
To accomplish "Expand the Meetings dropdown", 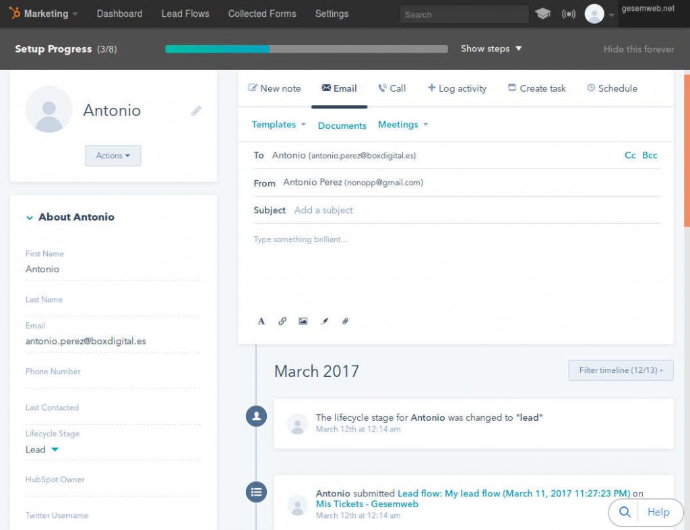I will click(x=402, y=124).
